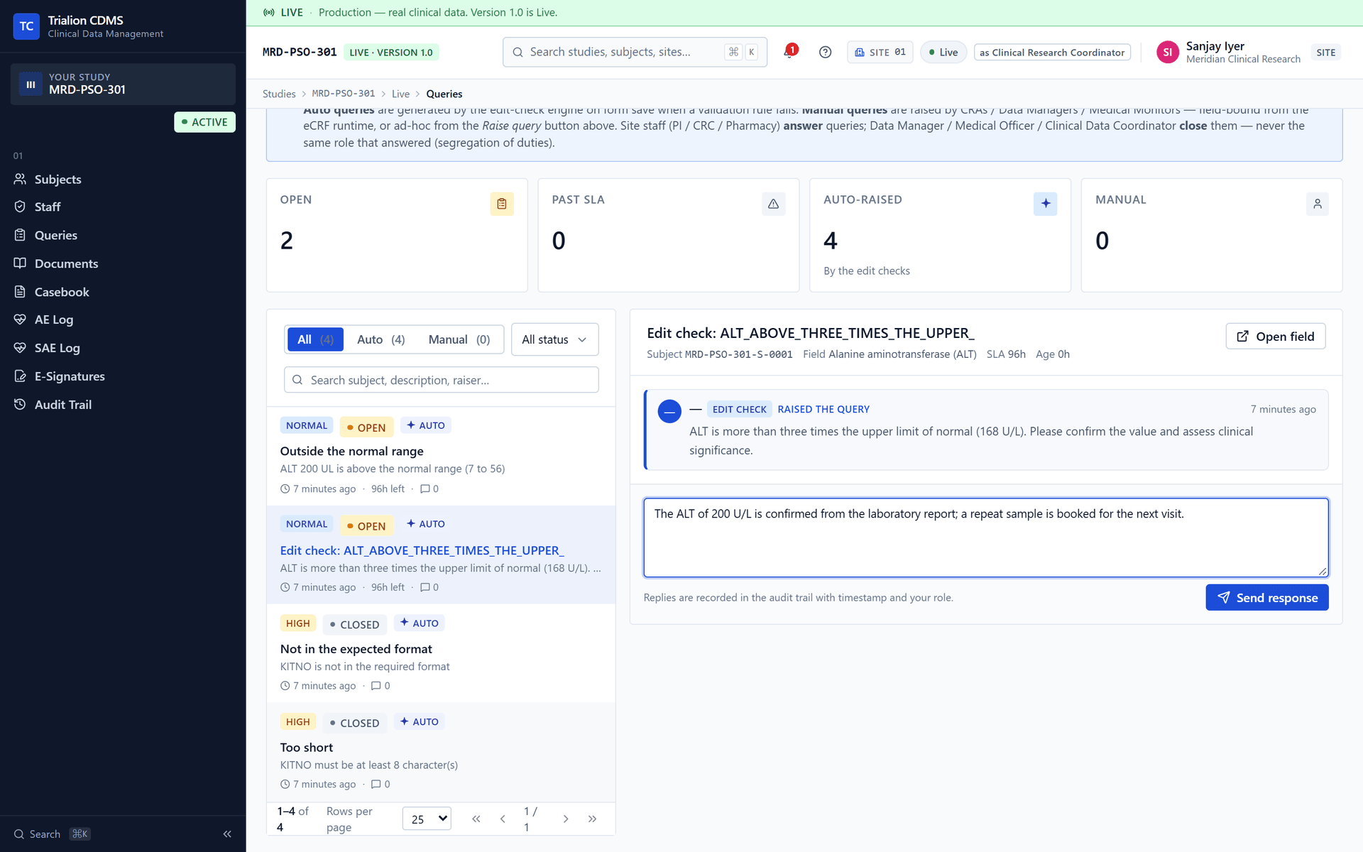Open the SITE 01 selector
The image size is (1363, 852).
(x=880, y=52)
